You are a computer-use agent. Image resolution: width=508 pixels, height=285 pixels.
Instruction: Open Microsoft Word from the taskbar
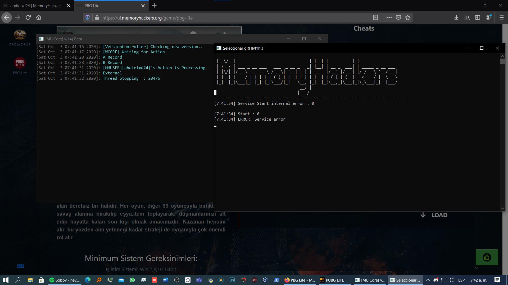pos(166,280)
